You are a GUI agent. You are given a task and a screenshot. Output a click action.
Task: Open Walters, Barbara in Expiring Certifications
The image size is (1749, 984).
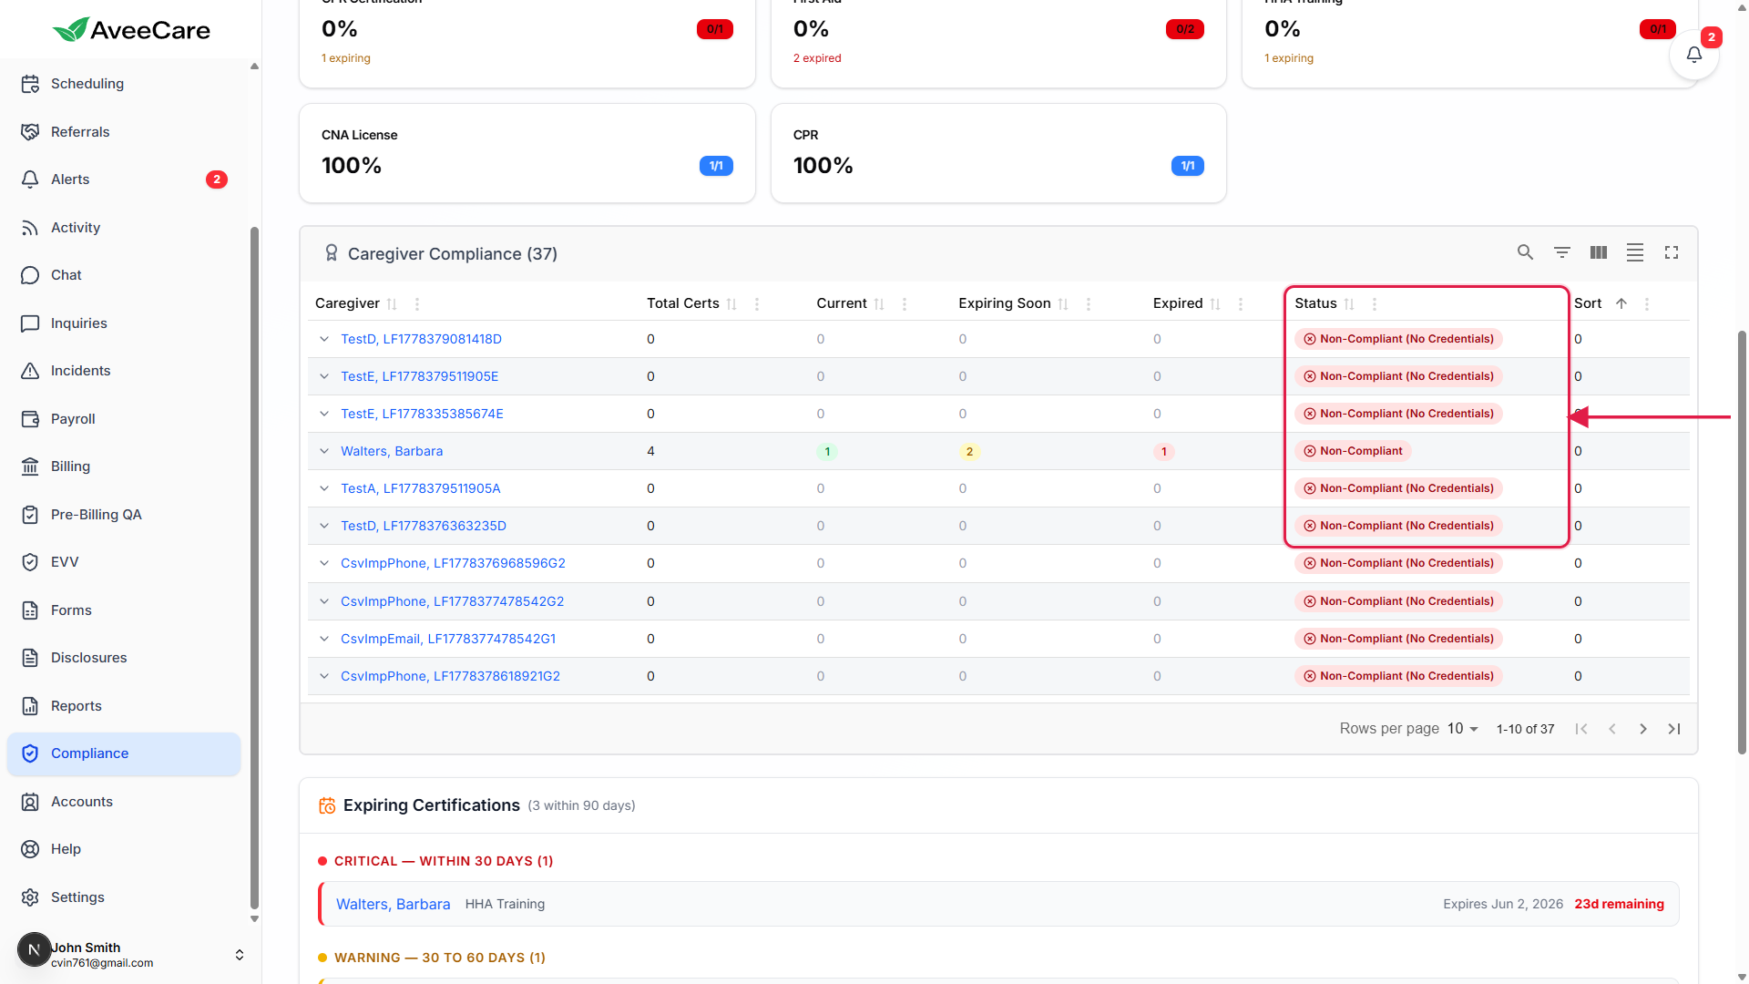pos(393,904)
